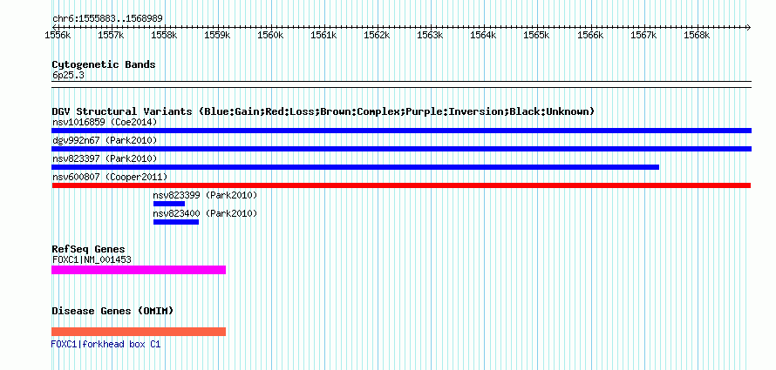Click the 1557k ruler tick label
Viewport: 776px width, 370px height.
coord(111,36)
